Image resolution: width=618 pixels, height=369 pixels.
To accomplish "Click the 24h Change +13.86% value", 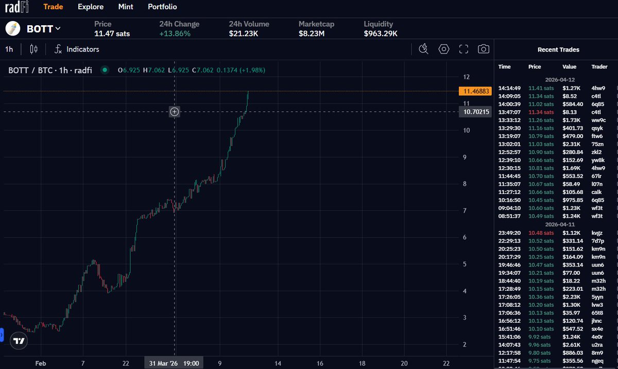I will (175, 33).
